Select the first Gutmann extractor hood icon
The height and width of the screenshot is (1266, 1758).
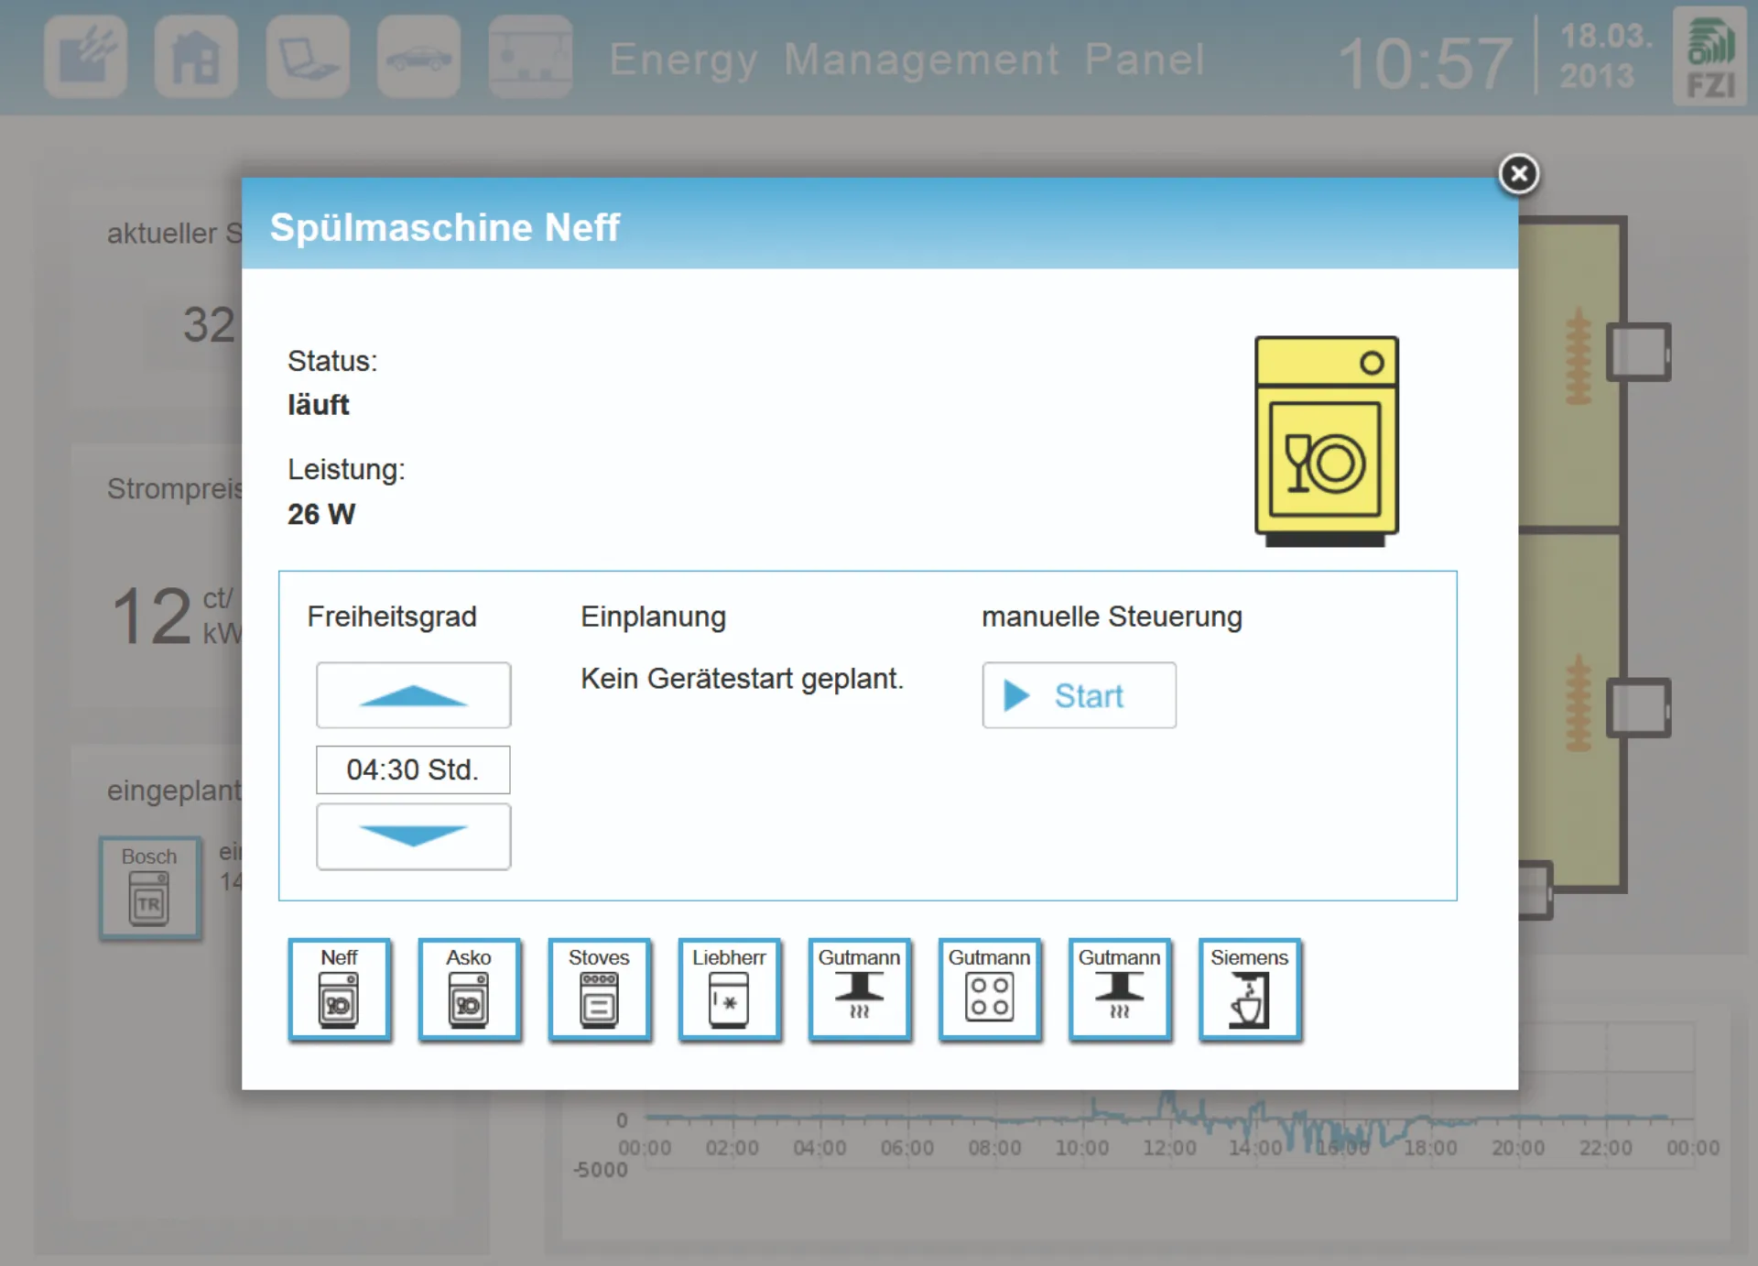859,989
